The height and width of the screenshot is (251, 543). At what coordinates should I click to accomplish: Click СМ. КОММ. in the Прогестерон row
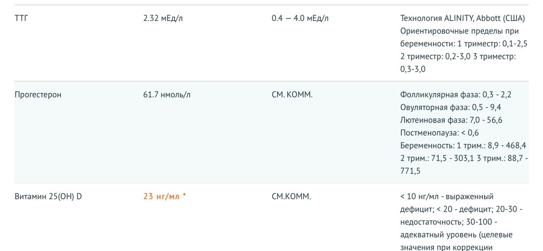coord(292,95)
